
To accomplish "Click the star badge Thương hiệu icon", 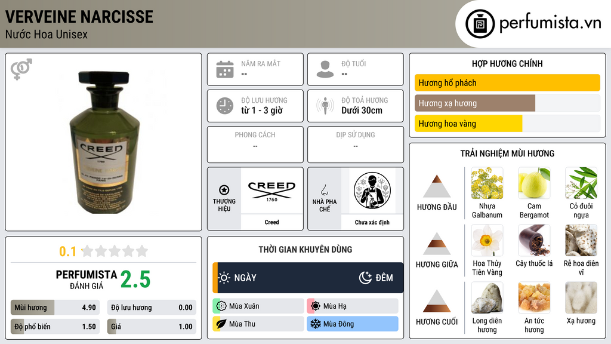I will (224, 190).
